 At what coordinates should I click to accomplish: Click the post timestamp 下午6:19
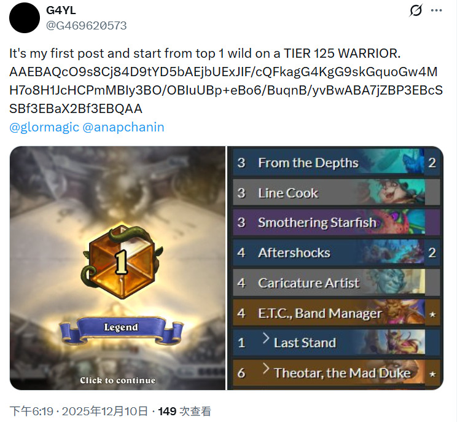click(x=31, y=411)
